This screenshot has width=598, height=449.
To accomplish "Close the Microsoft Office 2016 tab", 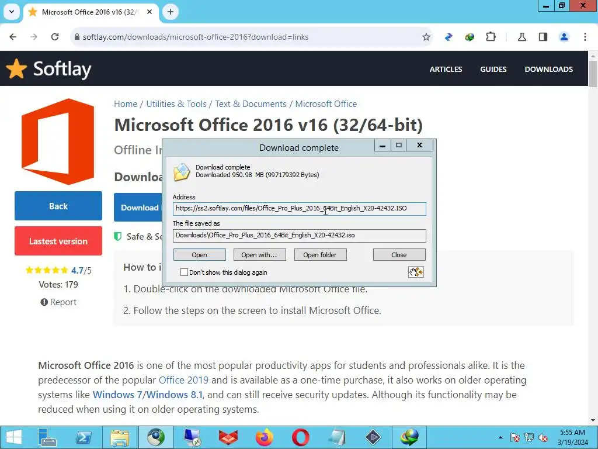I will coord(149,12).
